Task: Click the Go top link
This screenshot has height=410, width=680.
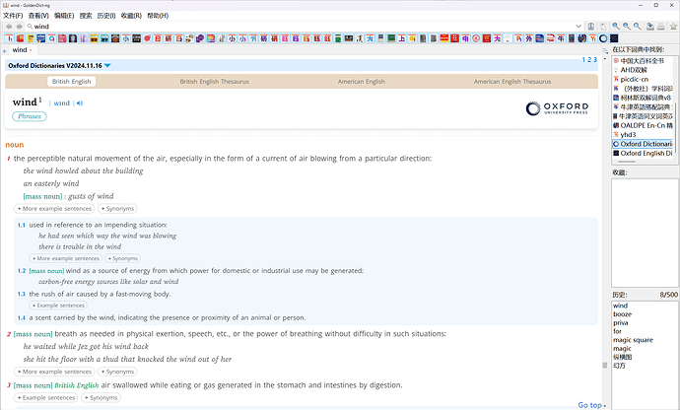Action: click(x=589, y=405)
